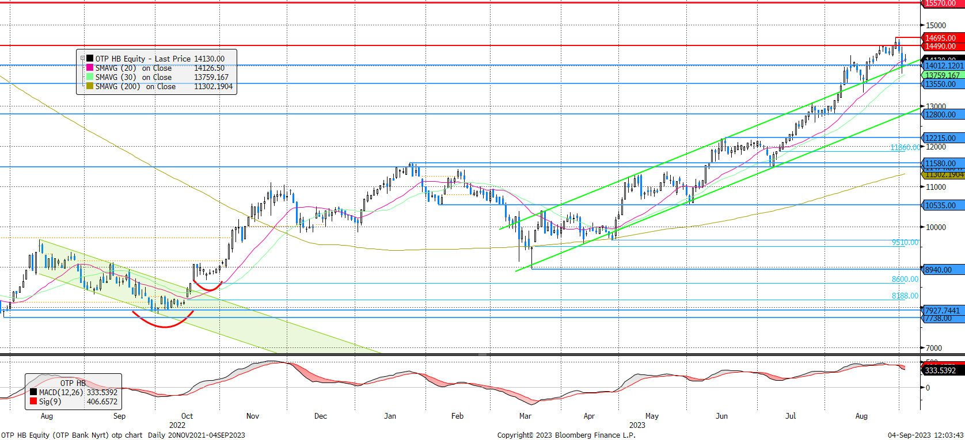Click the red Sig(9) legend swatch
This screenshot has height=440, width=965.
[33, 401]
